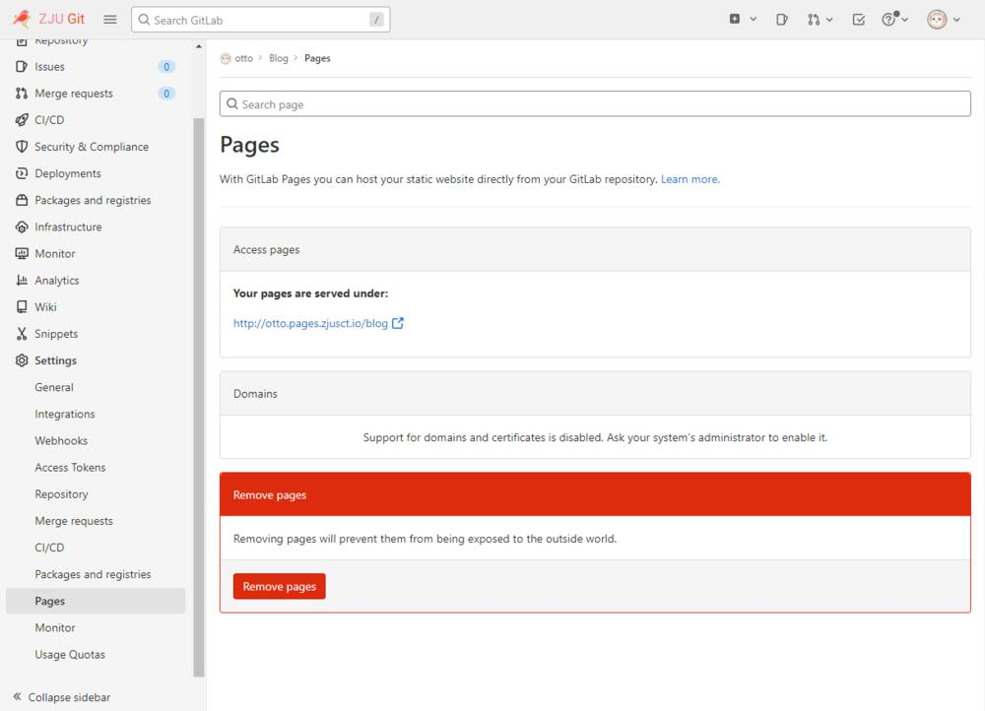
Task: Follow the Learn more link
Action: tap(689, 179)
